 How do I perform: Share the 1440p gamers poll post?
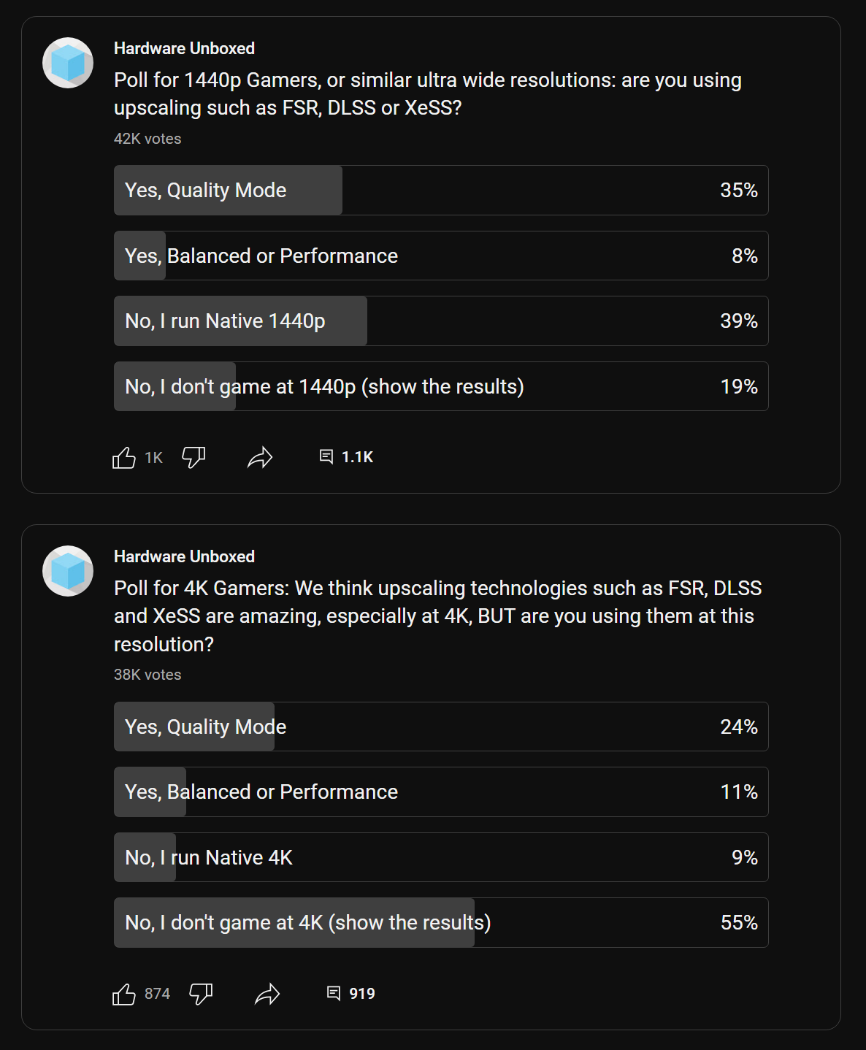click(260, 458)
